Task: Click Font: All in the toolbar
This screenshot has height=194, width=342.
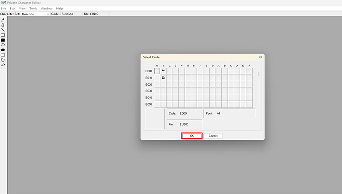Action: click(67, 14)
